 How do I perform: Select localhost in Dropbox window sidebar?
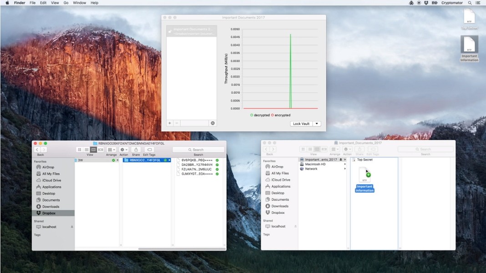coord(49,227)
